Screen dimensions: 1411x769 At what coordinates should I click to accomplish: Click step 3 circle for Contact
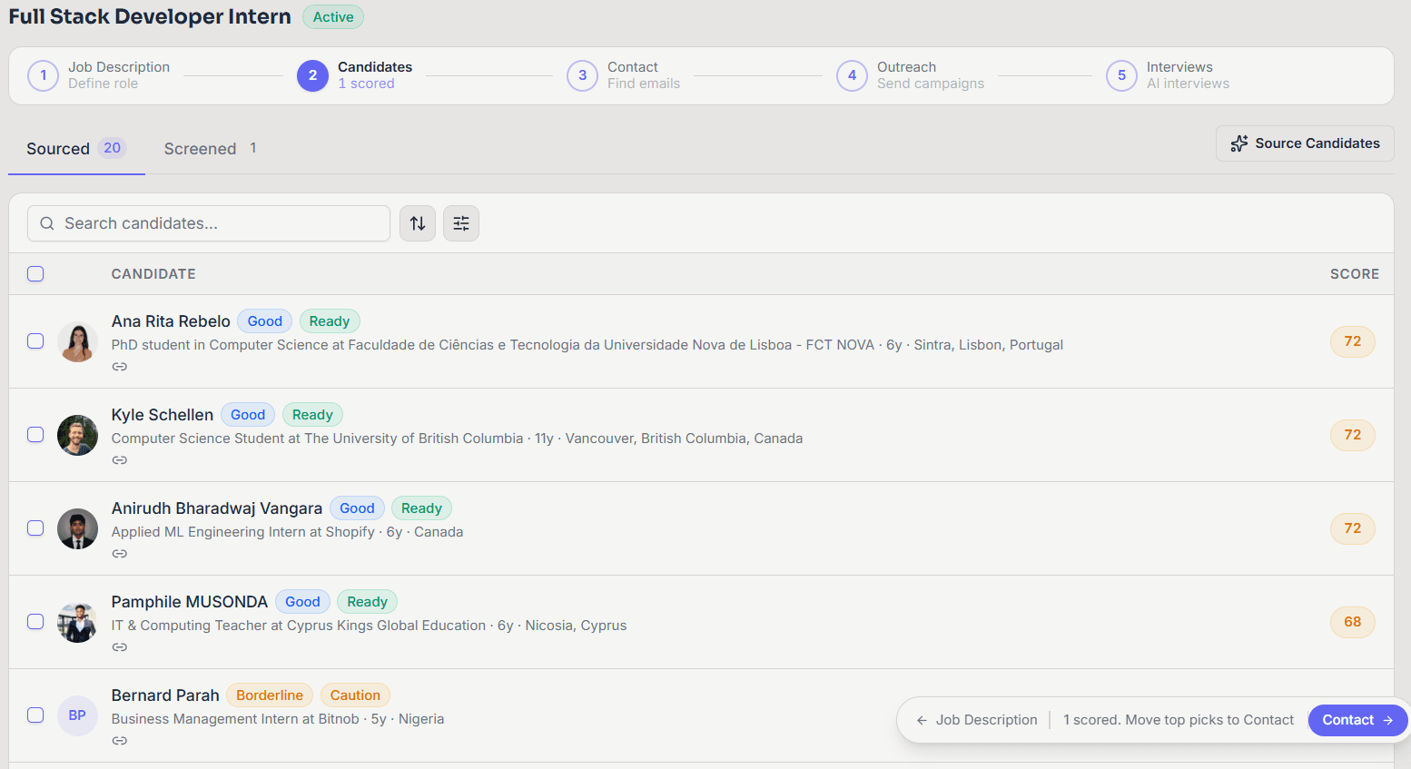click(582, 75)
